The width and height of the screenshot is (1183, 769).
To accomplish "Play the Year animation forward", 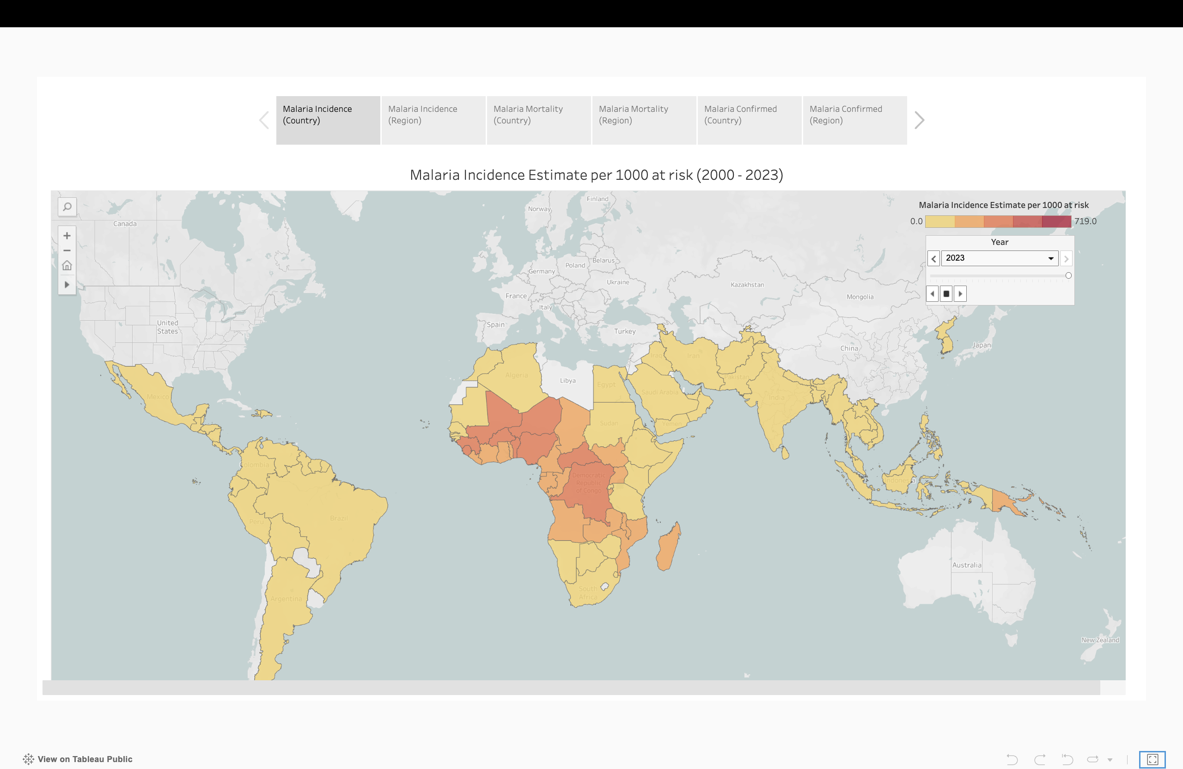I will coord(960,294).
